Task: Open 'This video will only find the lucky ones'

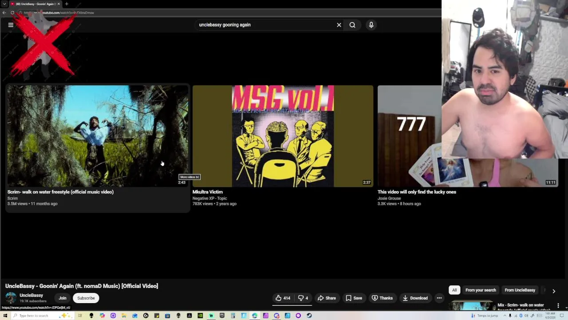Action: click(417, 192)
